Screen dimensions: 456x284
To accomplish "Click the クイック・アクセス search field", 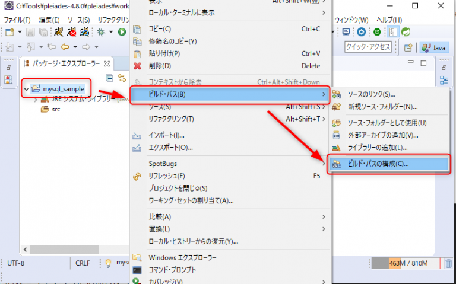I will [x=368, y=47].
